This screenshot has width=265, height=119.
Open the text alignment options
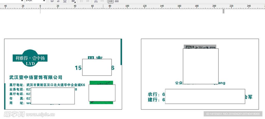(x=73, y=1)
